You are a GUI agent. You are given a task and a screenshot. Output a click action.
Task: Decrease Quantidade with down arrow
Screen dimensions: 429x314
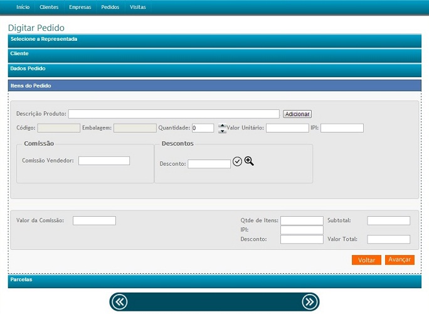222,131
